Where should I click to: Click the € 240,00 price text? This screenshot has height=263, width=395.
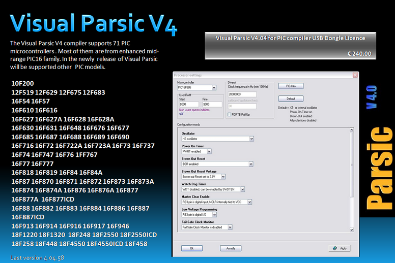point(359,54)
